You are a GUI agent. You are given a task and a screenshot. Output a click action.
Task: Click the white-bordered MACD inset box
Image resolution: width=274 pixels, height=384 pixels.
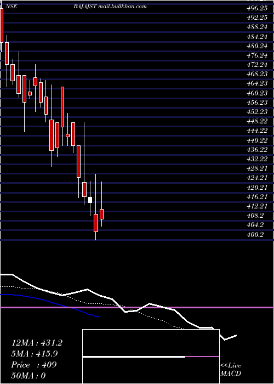[151, 357]
